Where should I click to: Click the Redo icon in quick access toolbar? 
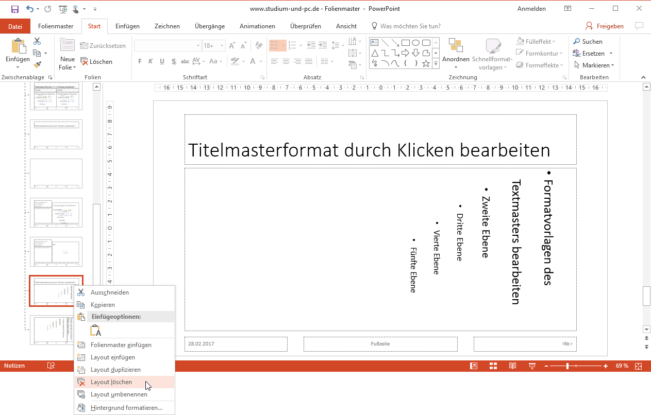point(48,9)
